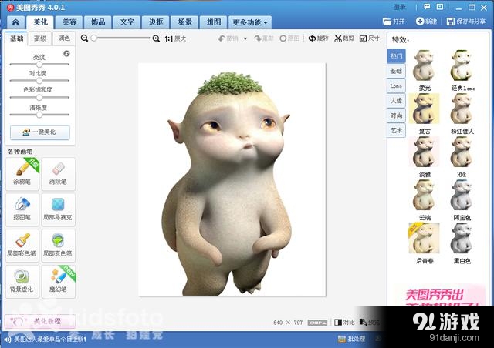This screenshot has height=348, width=494.
Task: Select the 局部马赛克 mosaic tool
Action: pyautogui.click(x=59, y=209)
